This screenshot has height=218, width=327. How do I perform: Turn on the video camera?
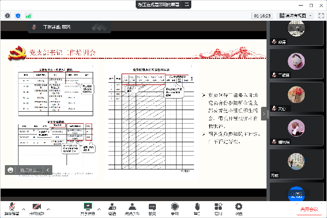pos(37,207)
